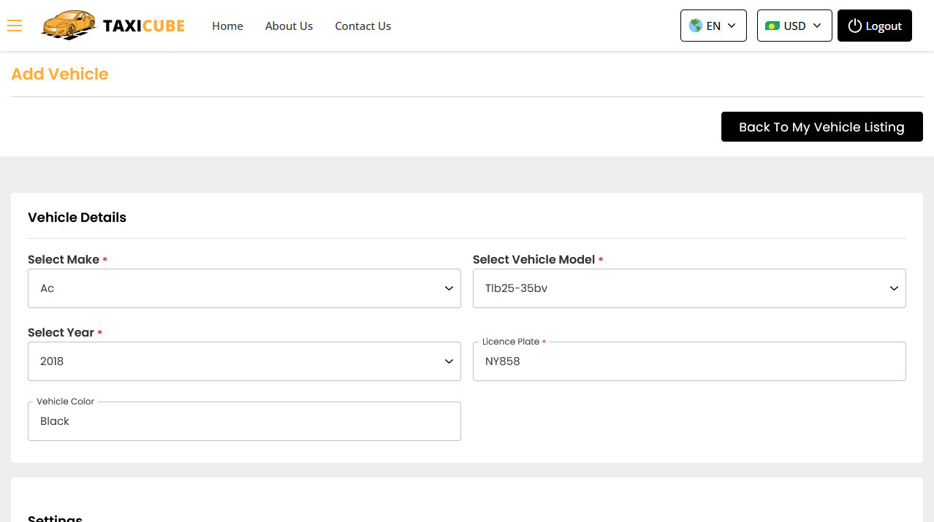934x522 pixels.
Task: Click the Logout button
Action: (x=874, y=26)
